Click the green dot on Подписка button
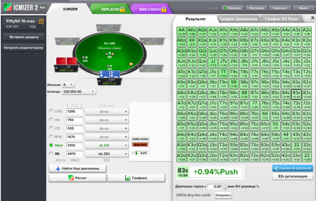Viewport: 316px width, 201px height. [x=225, y=8]
